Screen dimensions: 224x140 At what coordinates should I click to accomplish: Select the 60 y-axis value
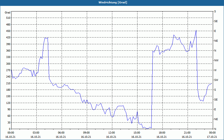pos(9,116)
